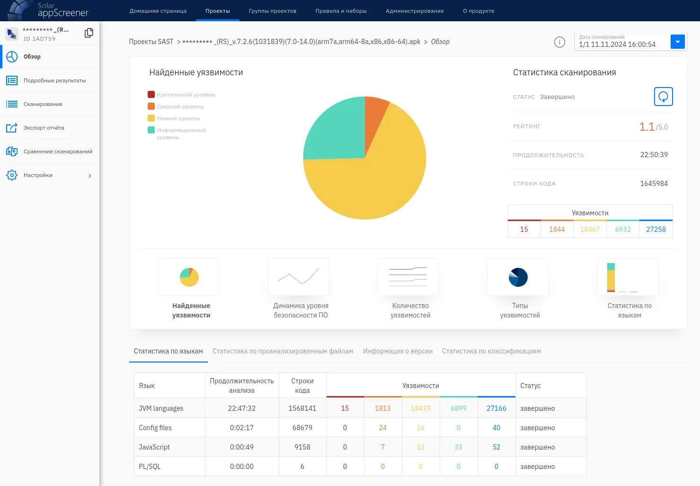Select the Типы уязвимостей chart thumbnail

pyautogui.click(x=518, y=277)
